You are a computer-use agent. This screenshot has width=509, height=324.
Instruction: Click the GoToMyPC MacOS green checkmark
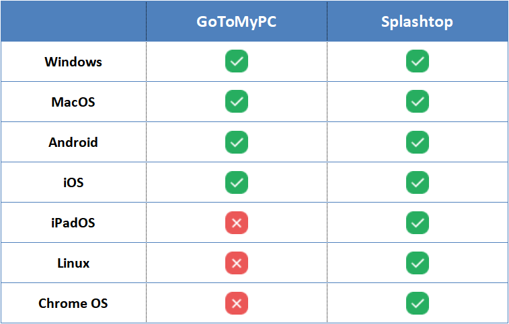(x=237, y=102)
